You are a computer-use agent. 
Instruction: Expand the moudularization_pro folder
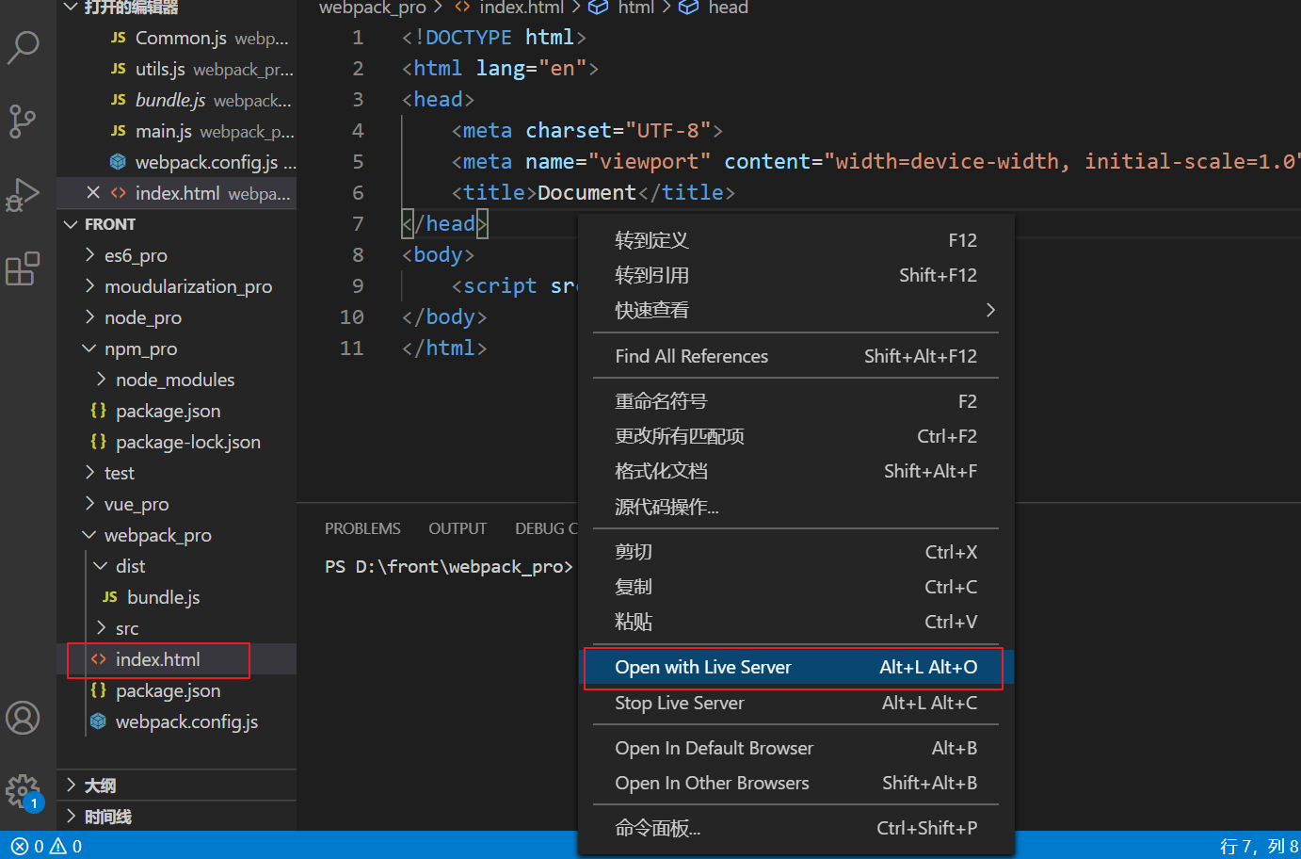click(89, 286)
